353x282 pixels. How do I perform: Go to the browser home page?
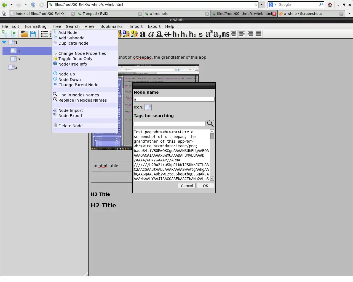coord(330,5)
